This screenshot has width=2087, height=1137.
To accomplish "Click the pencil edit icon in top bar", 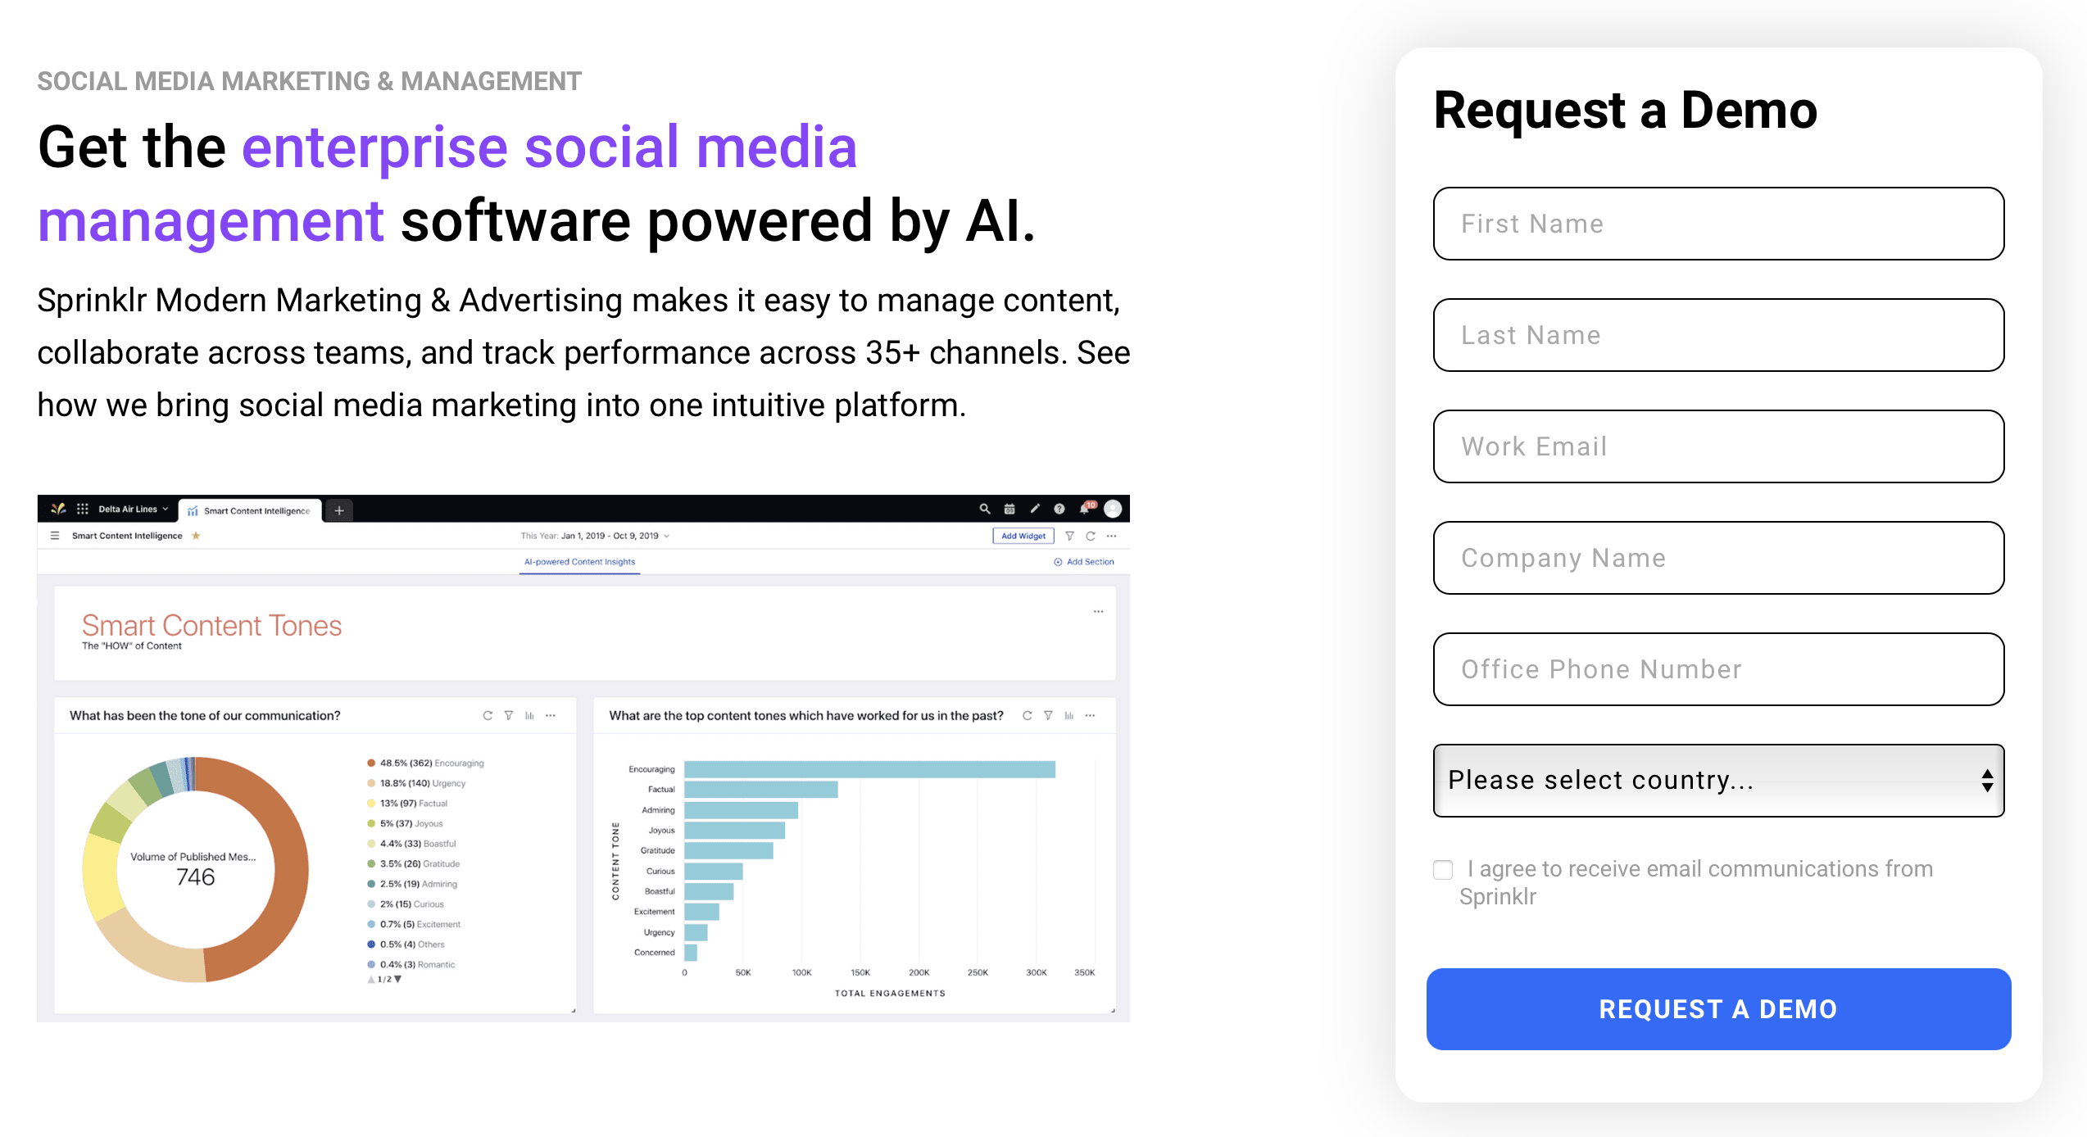I will coord(1035,509).
